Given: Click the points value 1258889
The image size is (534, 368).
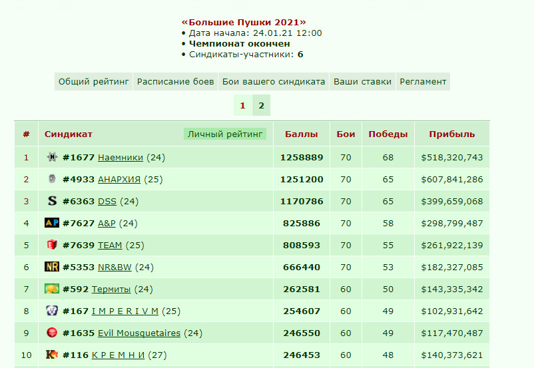Looking at the screenshot, I should coord(302,158).
